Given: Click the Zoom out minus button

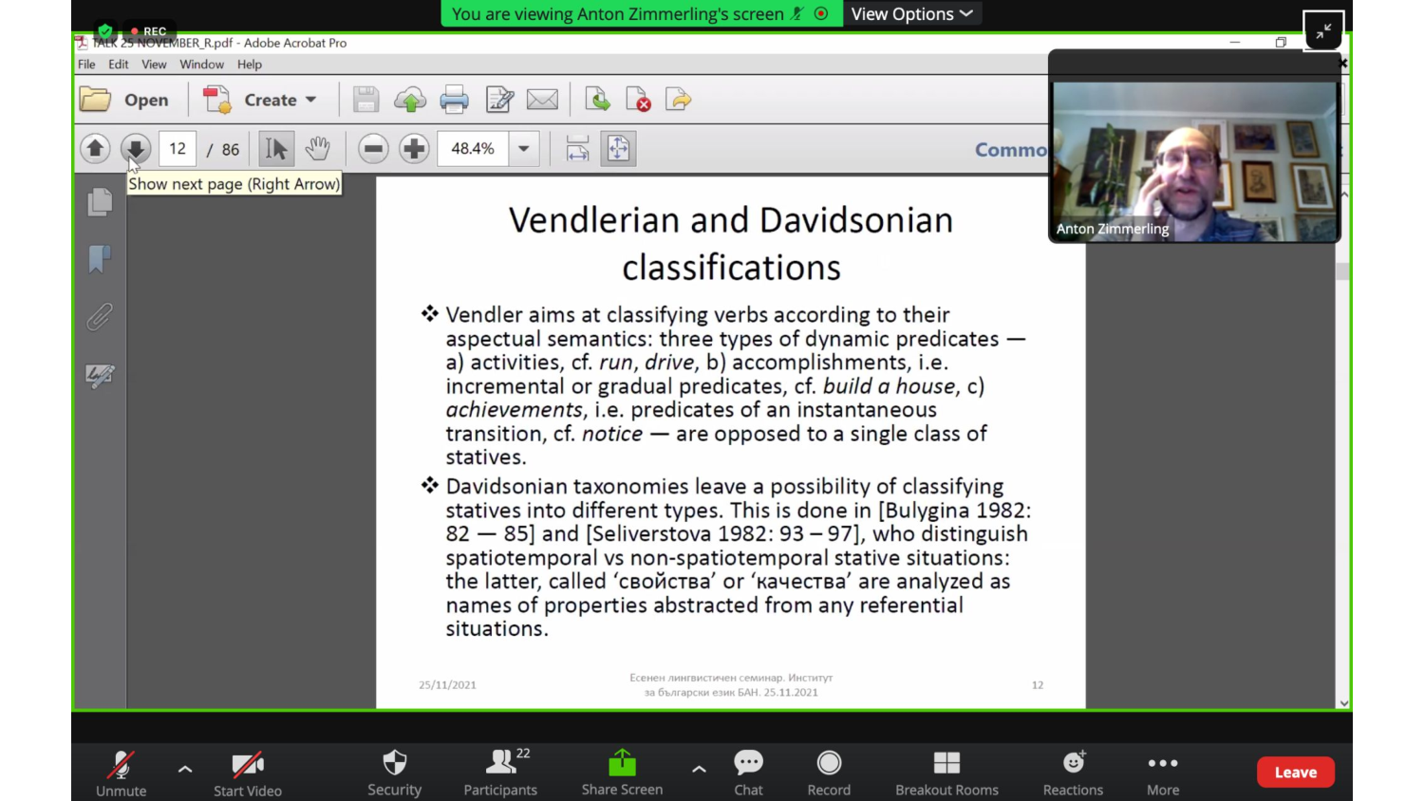Looking at the screenshot, I should point(373,149).
